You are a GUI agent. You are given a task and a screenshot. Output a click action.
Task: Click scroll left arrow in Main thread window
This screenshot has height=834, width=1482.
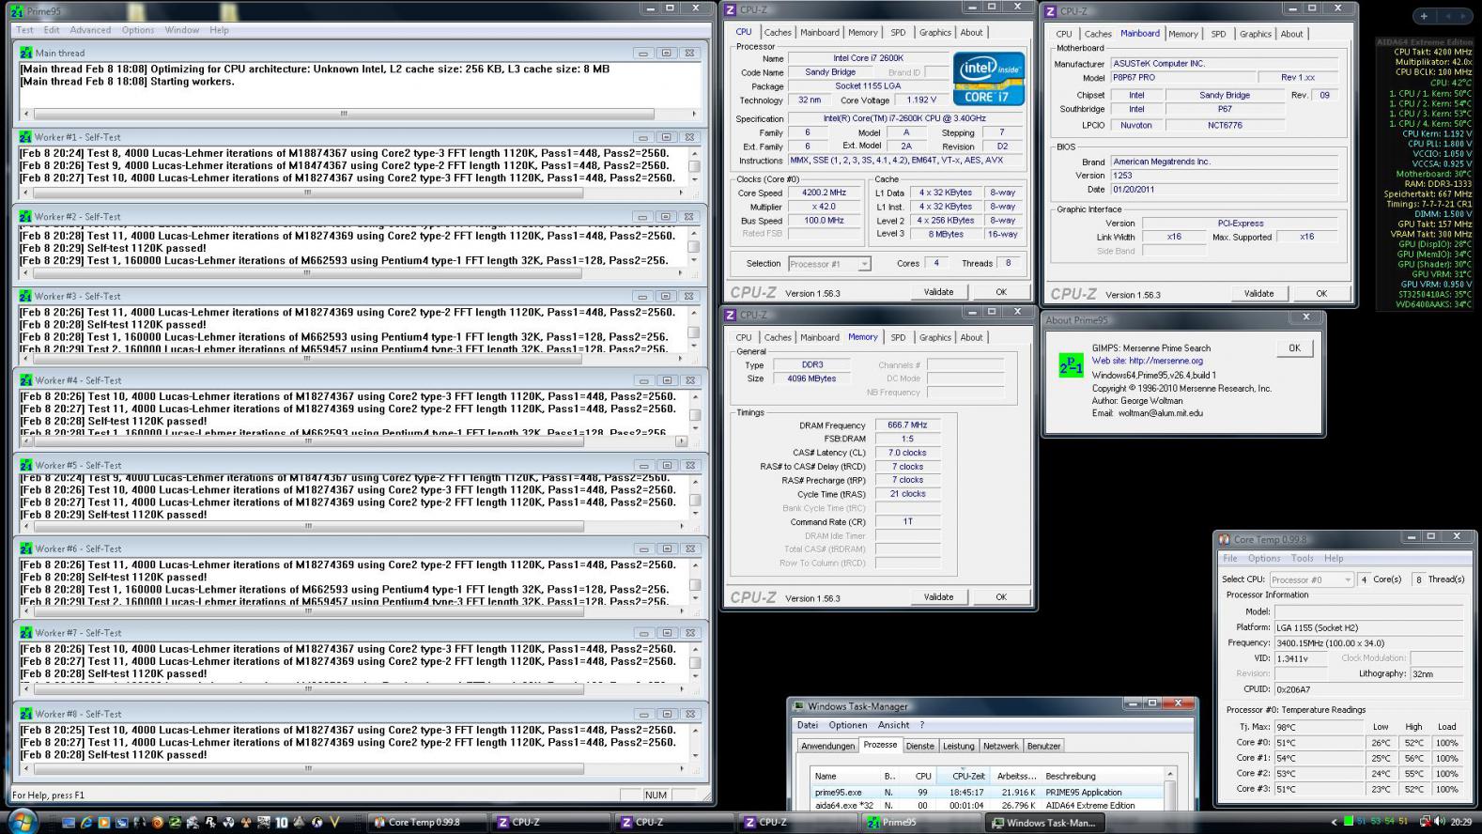click(x=25, y=114)
